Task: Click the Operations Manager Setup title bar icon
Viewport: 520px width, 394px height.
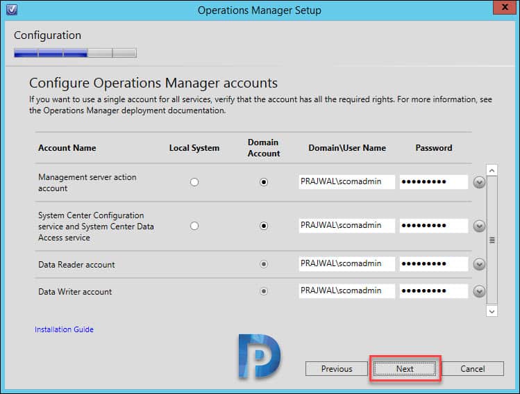Action: [x=12, y=10]
